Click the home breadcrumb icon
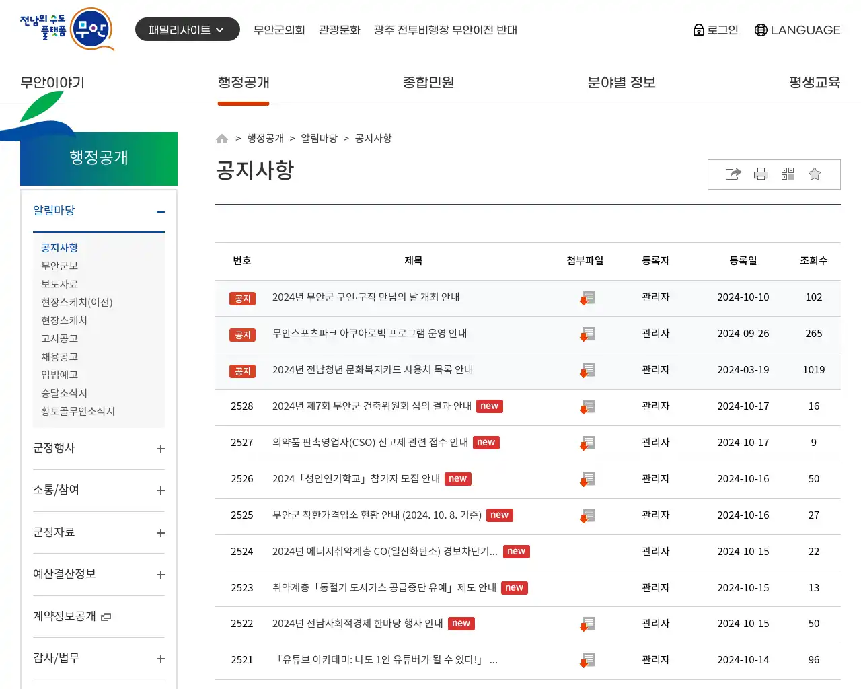Viewport: 861px width, 689px height. 222,139
